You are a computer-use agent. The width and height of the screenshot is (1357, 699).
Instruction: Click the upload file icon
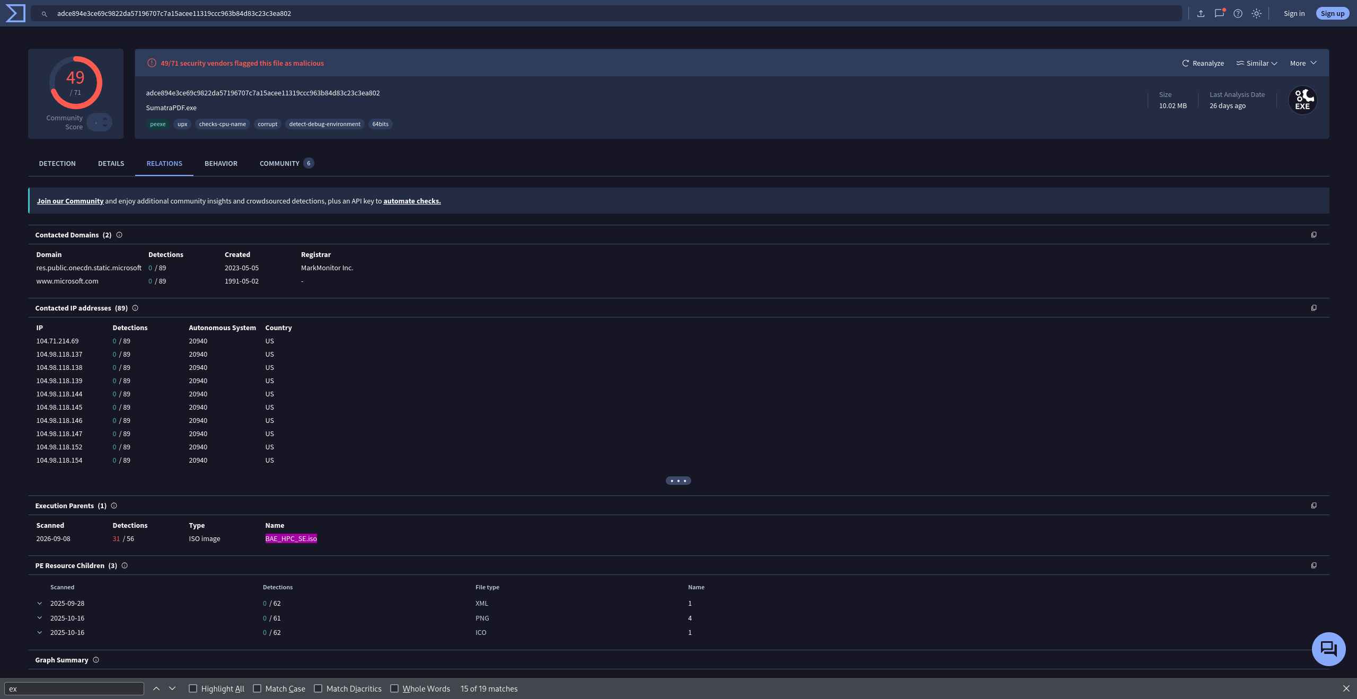[1201, 14]
